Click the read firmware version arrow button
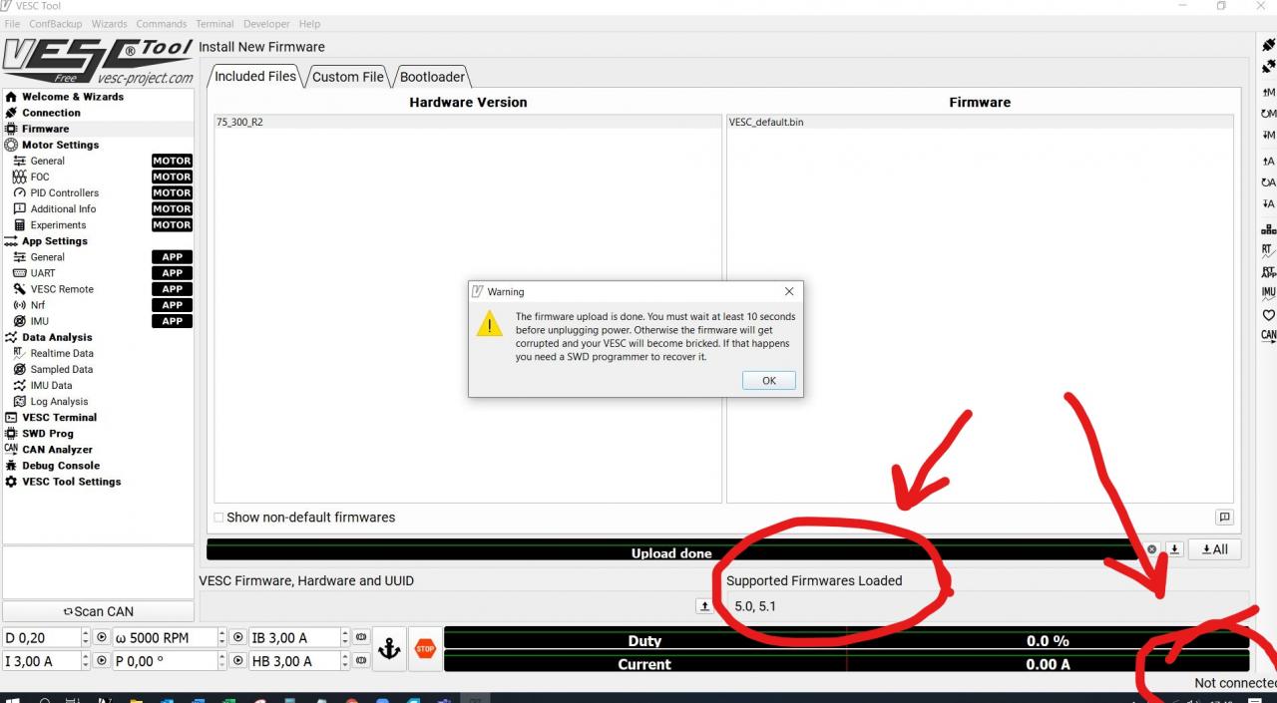This screenshot has height=703, width=1277. tap(704, 605)
